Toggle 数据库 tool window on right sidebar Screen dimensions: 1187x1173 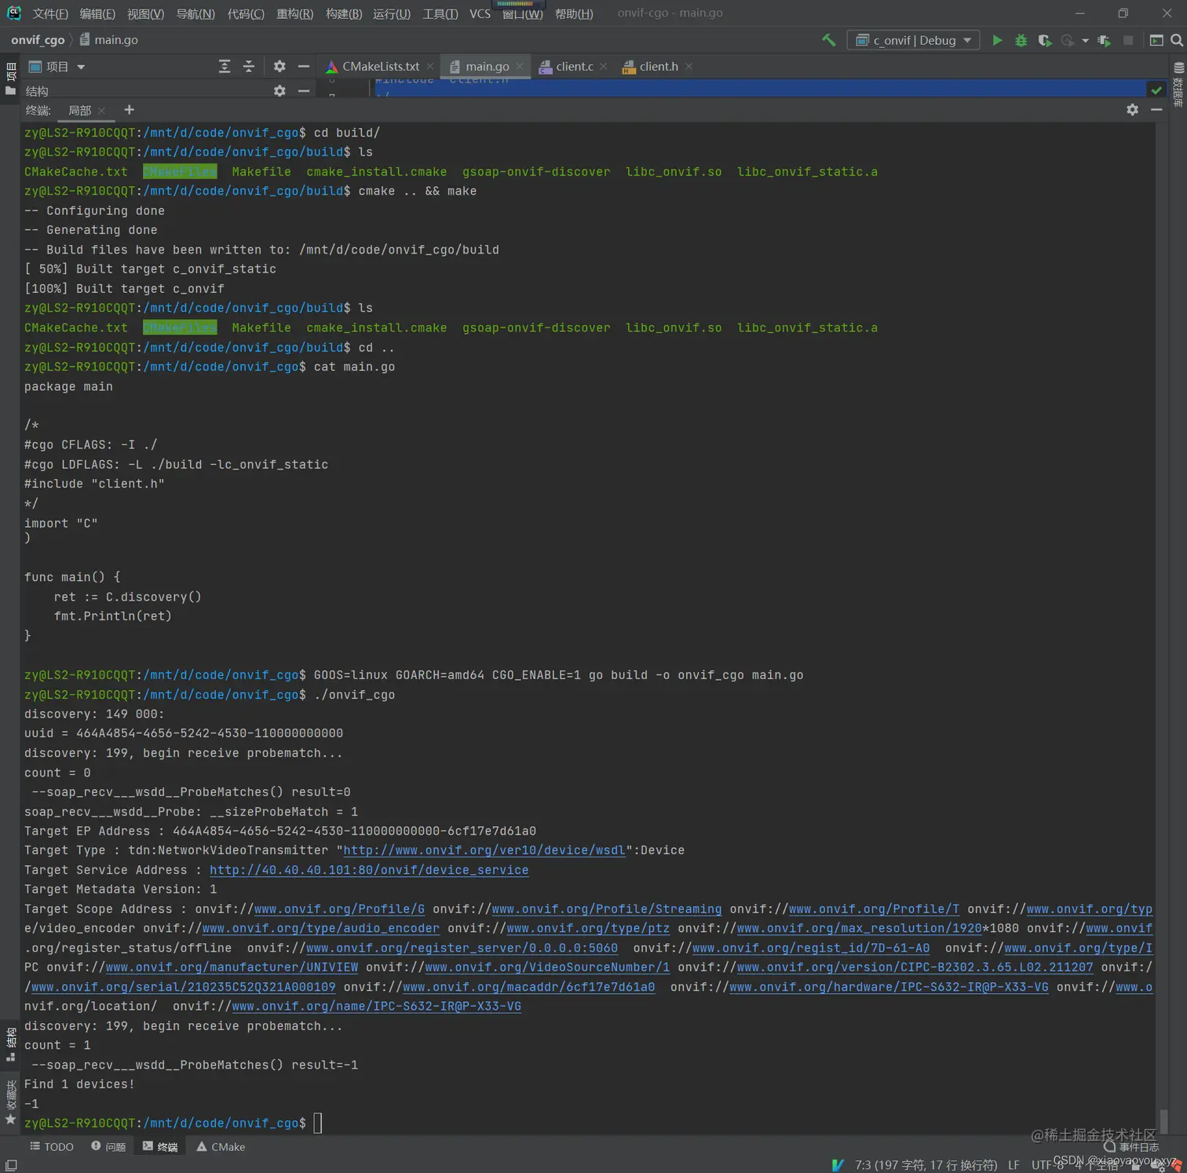pos(1178,85)
